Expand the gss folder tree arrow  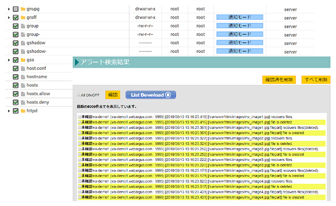pos(9,60)
